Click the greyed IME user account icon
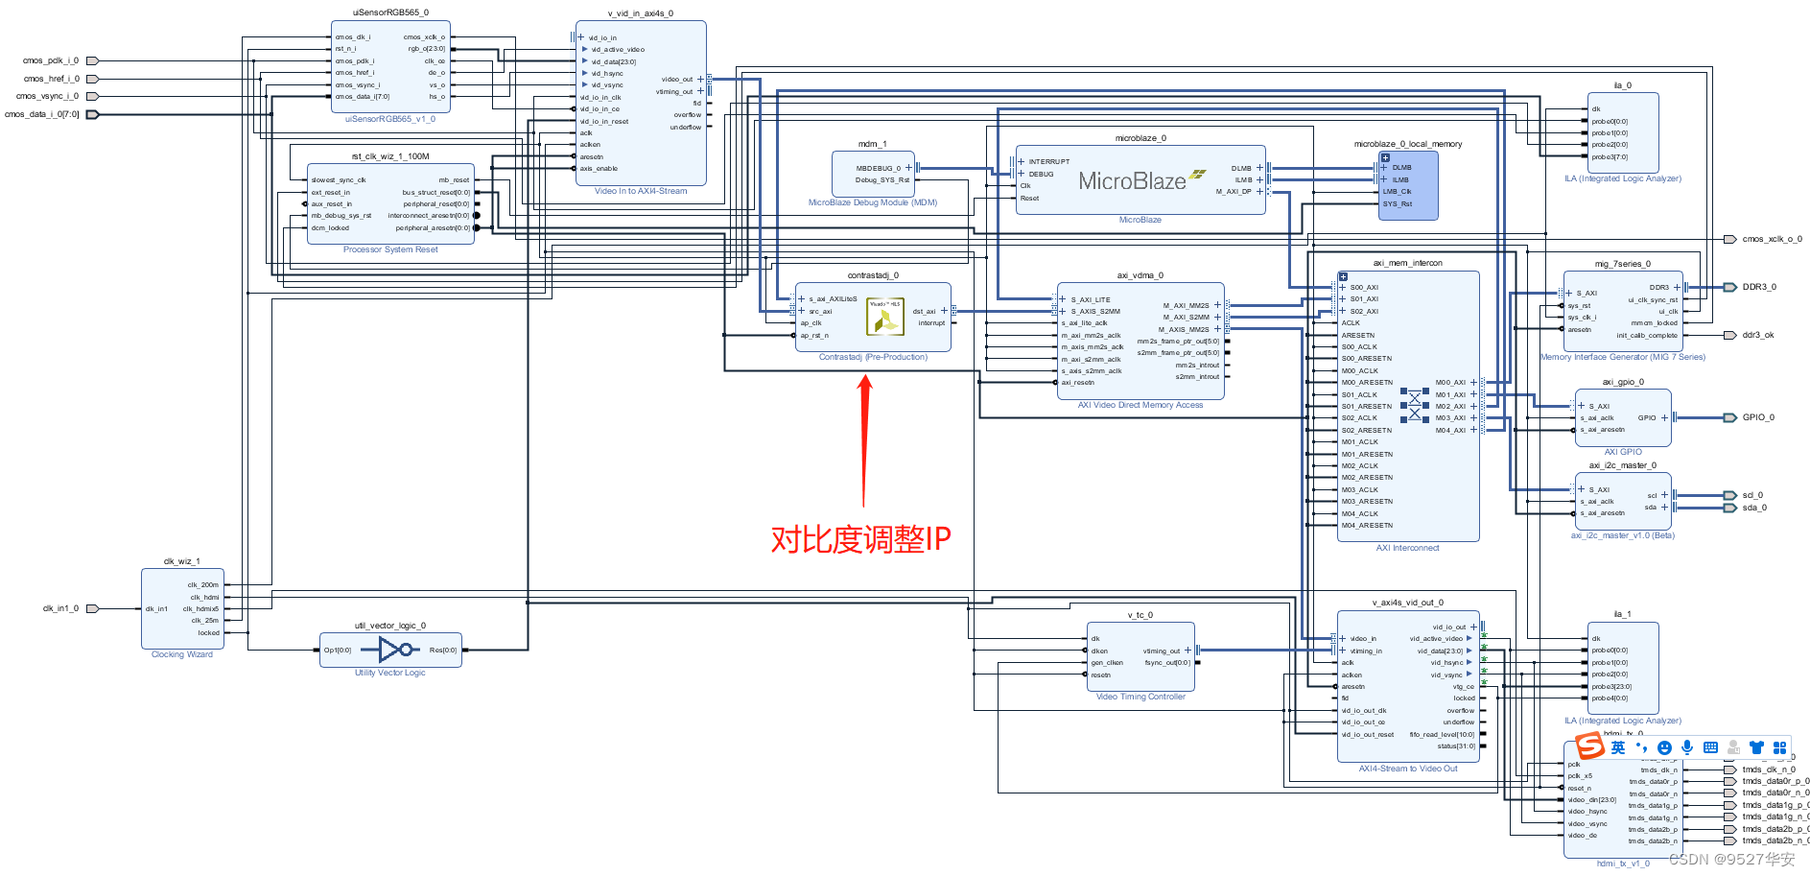The width and height of the screenshot is (1810, 876). pos(1733,747)
